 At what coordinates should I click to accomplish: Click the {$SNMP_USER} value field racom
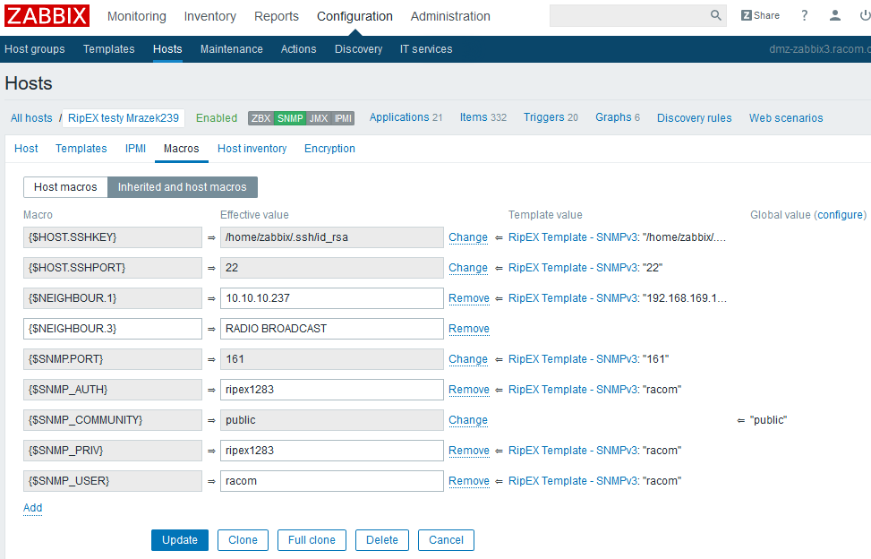[x=331, y=481]
